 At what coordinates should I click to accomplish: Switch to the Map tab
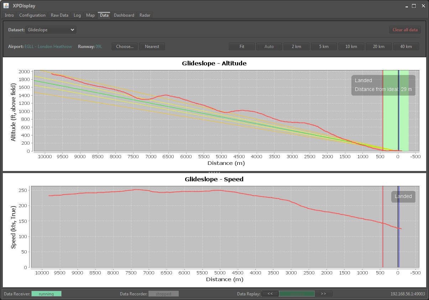coord(90,15)
